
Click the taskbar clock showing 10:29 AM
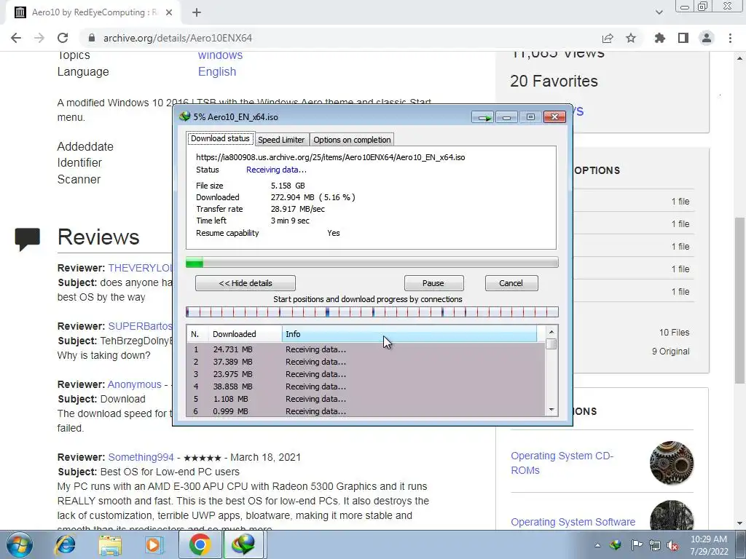pyautogui.click(x=709, y=545)
